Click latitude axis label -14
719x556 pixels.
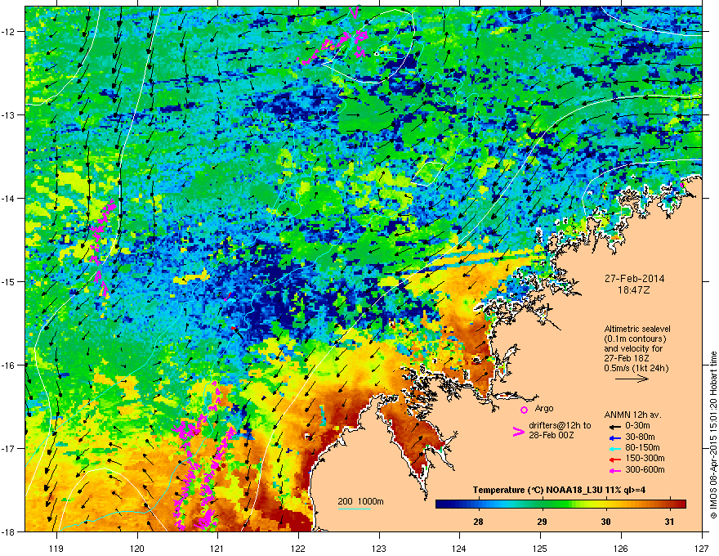(x=9, y=198)
